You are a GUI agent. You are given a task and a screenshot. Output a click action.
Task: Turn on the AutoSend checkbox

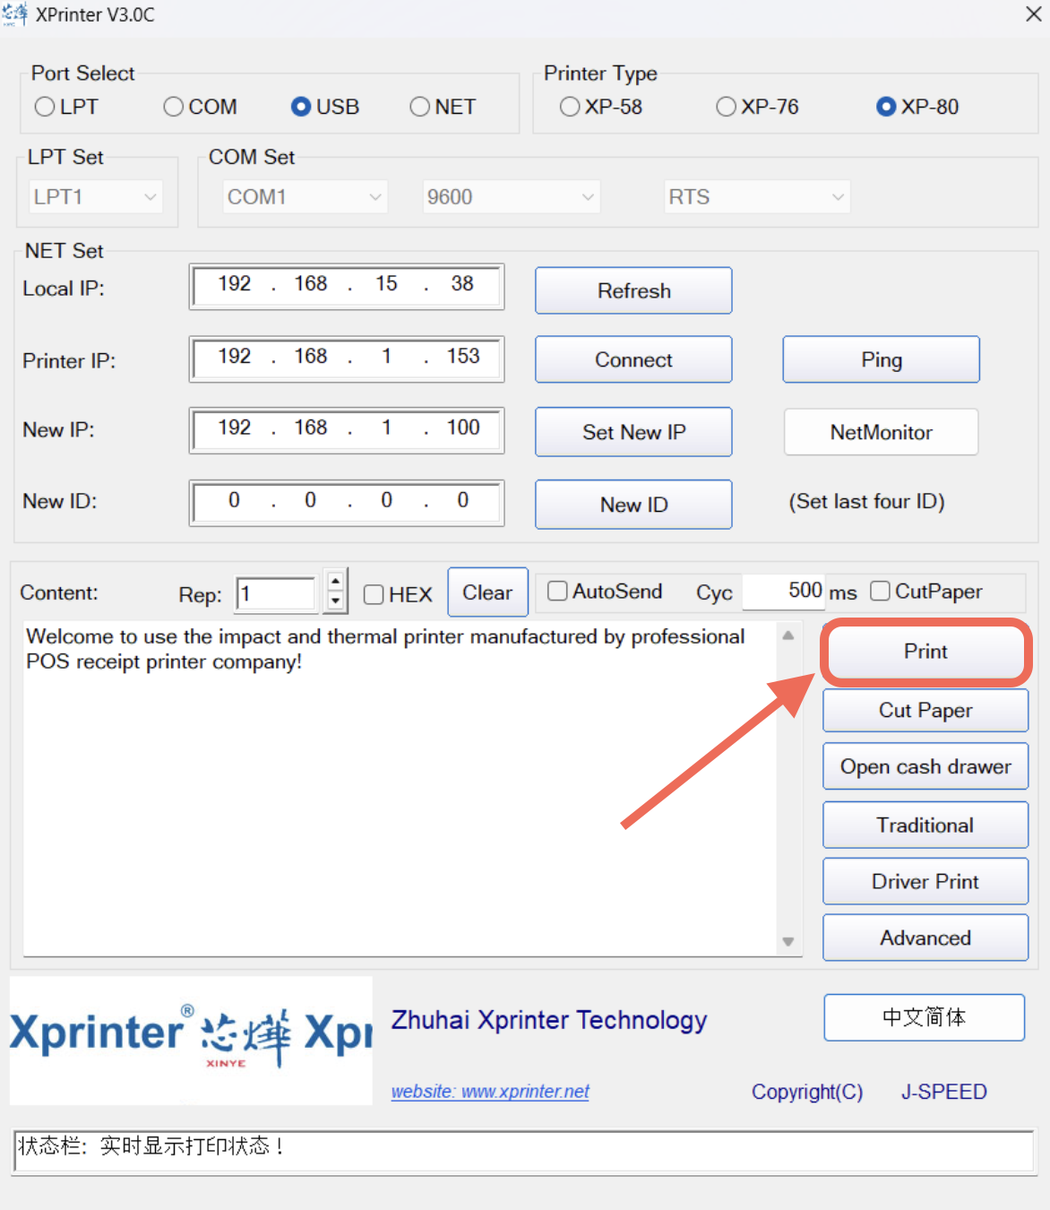(x=557, y=591)
